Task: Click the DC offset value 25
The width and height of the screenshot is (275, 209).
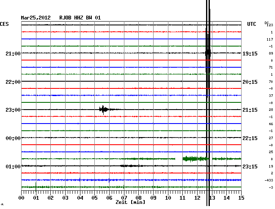Action: [271, 152]
